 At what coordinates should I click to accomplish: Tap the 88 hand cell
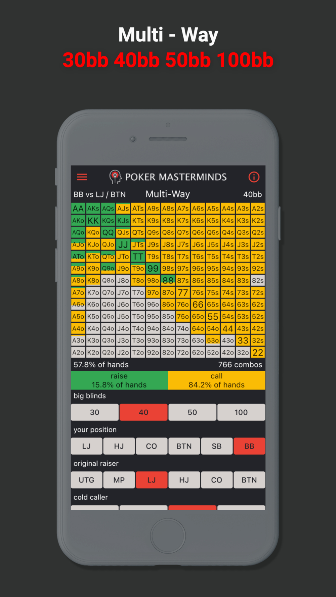point(168,280)
